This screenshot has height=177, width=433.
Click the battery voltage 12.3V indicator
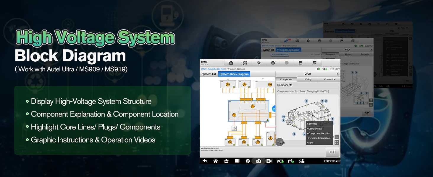tap(335, 69)
